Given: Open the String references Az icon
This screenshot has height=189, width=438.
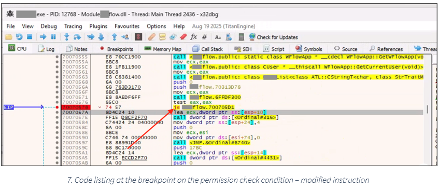Looking at the screenshot, I should coord(218,37).
